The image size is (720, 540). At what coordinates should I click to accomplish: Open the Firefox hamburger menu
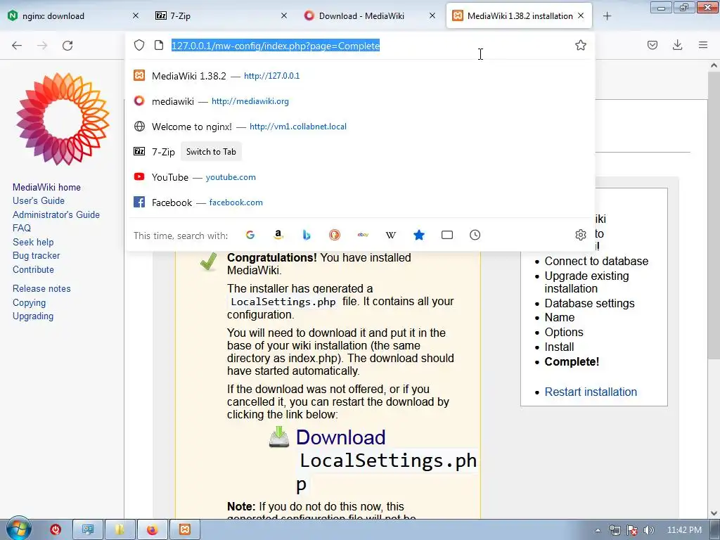click(703, 45)
